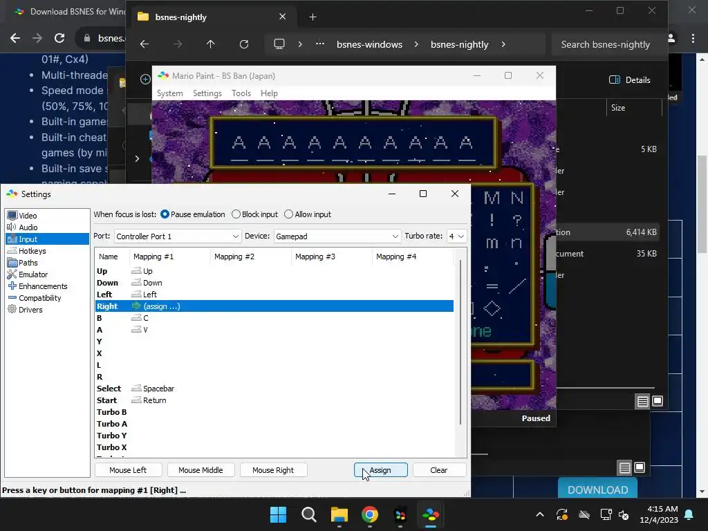Click the Mapping #4 column header
The image size is (708, 531).
click(x=412, y=257)
